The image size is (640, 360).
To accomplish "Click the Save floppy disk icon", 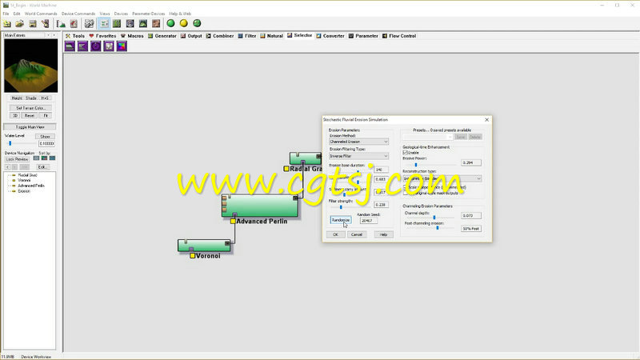I will pyautogui.click(x=33, y=24).
